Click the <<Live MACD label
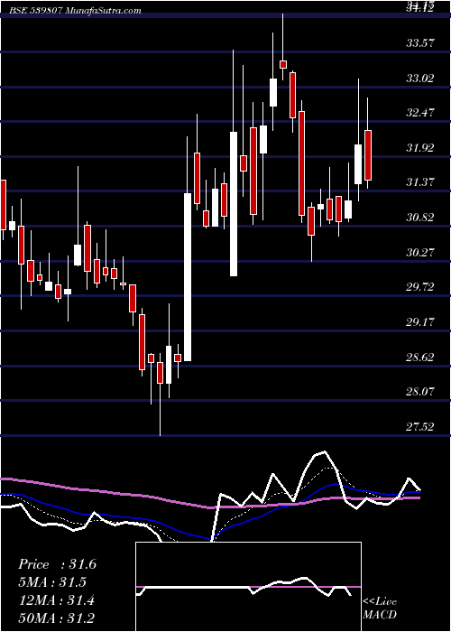Image resolution: width=451 pixels, height=632 pixels. pyautogui.click(x=380, y=608)
